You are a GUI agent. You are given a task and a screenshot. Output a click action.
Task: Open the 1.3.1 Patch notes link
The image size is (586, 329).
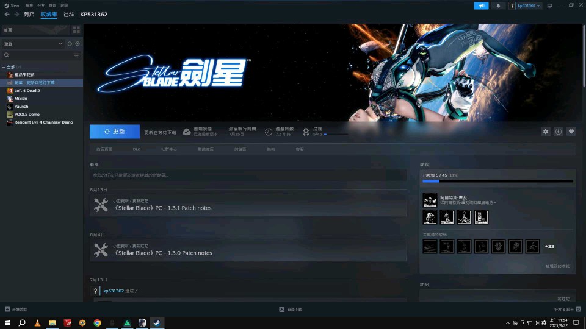[164, 208]
